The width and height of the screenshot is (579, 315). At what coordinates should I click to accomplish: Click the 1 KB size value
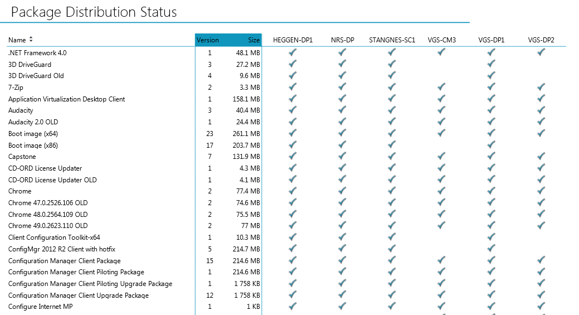click(x=254, y=307)
